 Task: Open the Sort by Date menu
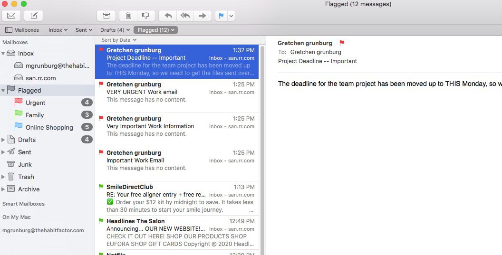(119, 40)
